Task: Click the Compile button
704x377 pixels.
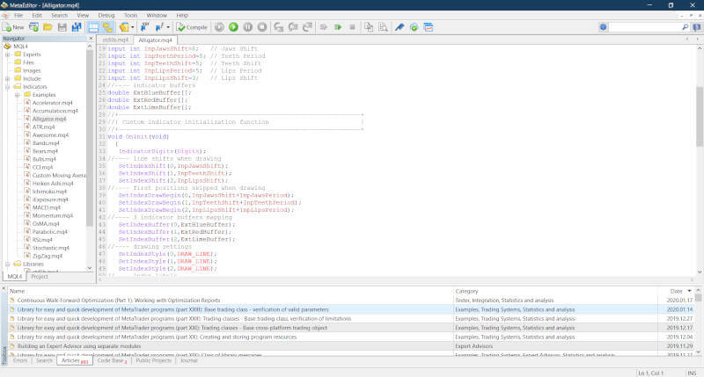Action: [x=193, y=27]
